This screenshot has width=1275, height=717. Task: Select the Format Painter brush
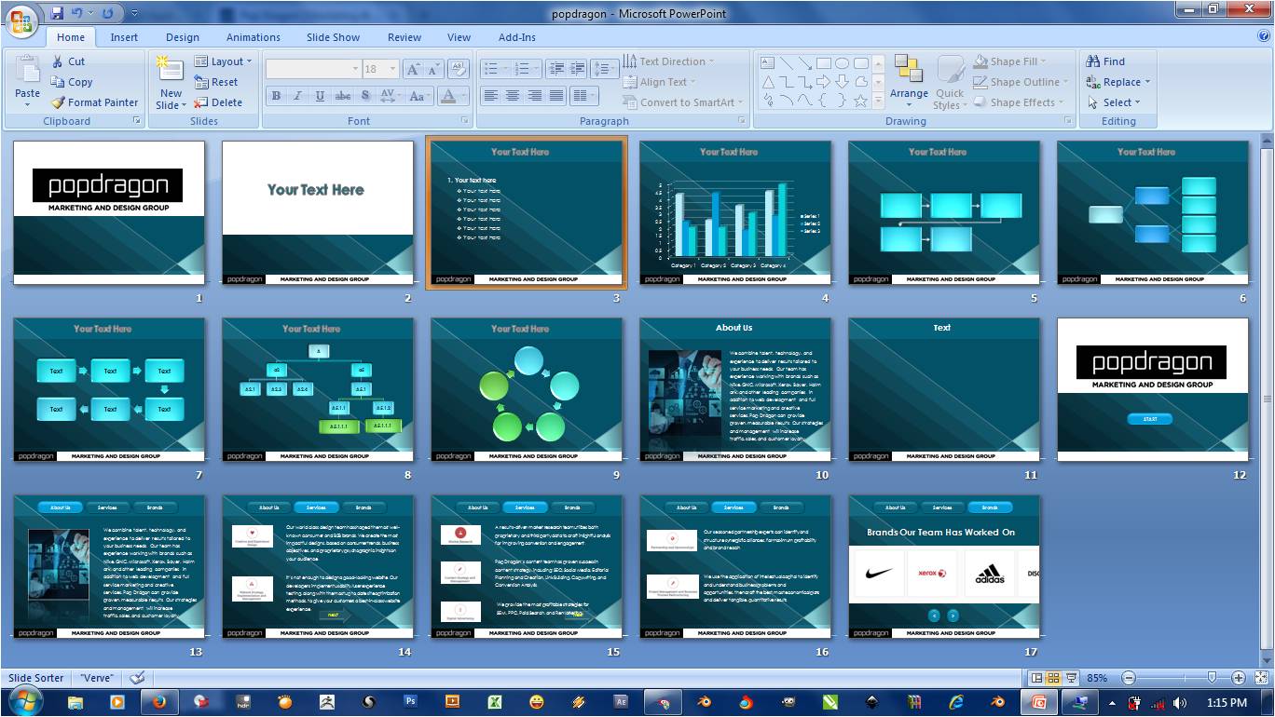(58, 102)
